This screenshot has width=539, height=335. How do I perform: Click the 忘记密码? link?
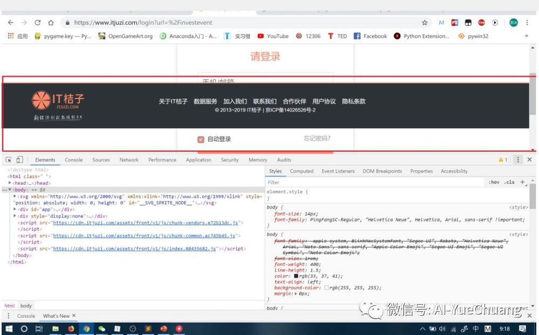(x=317, y=138)
